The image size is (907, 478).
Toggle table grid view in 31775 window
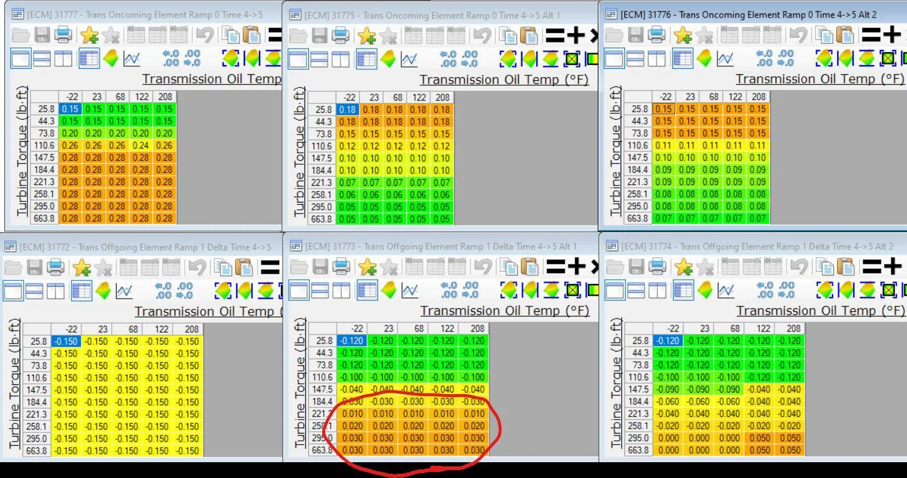click(367, 59)
